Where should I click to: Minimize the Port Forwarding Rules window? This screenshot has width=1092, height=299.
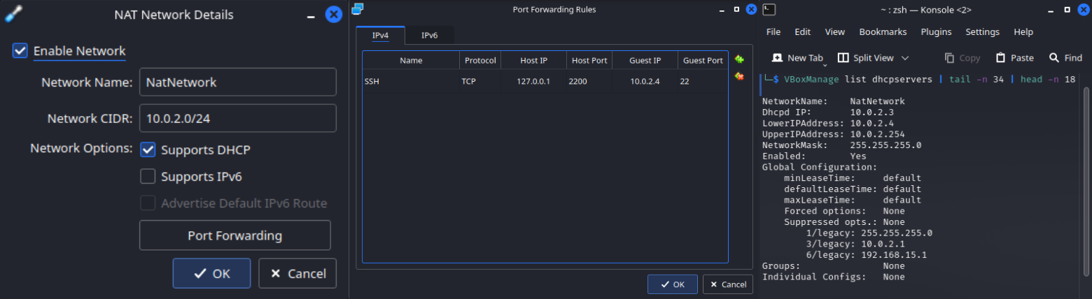coord(720,10)
